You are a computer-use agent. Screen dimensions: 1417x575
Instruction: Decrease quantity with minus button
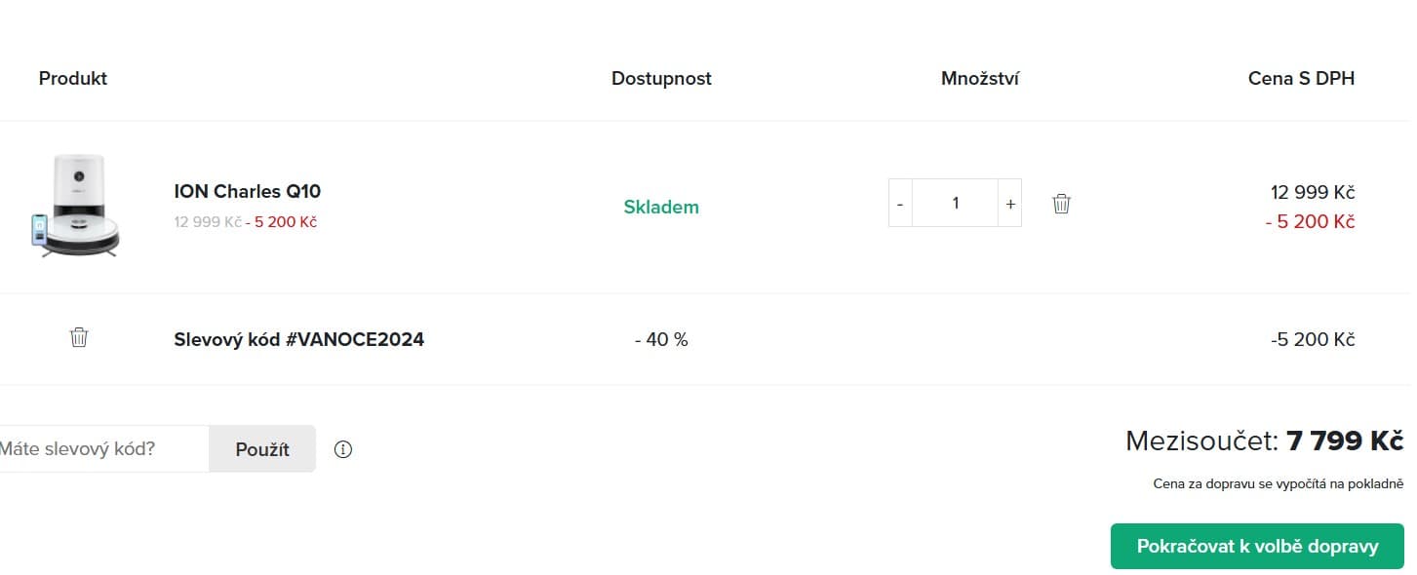900,204
